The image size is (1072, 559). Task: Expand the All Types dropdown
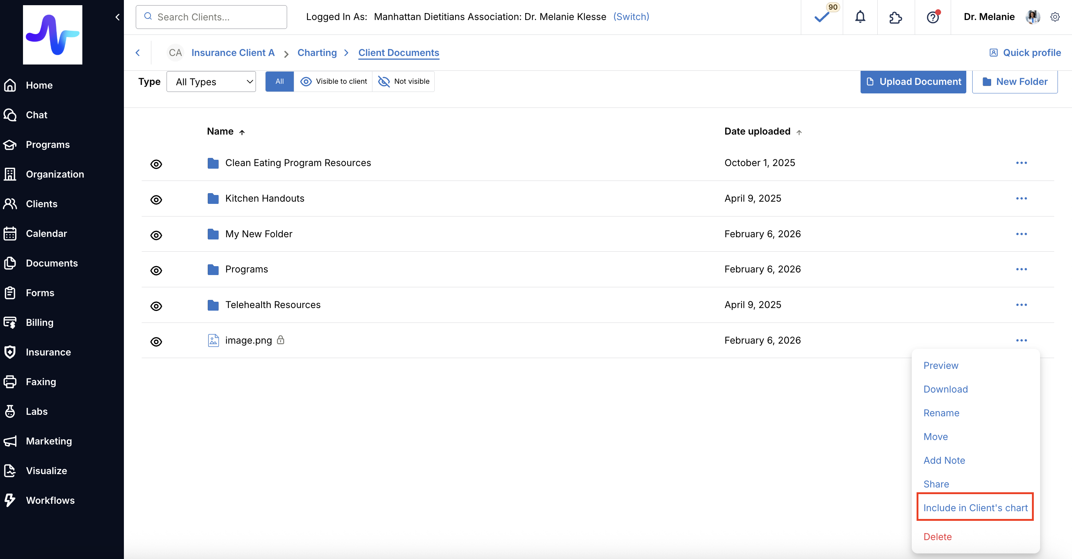point(211,82)
